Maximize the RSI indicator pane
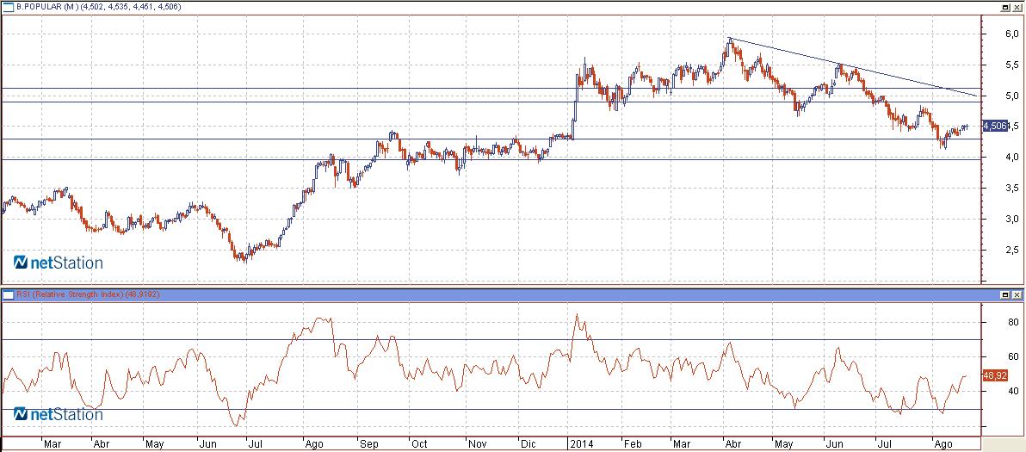The image size is (1026, 452). click(x=1005, y=295)
